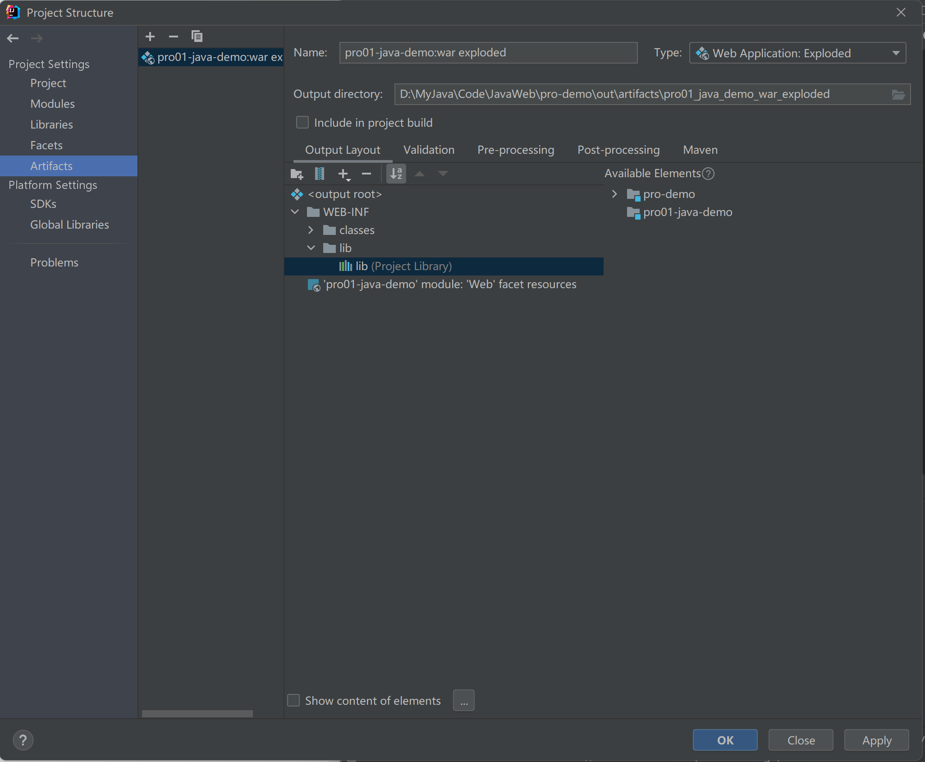925x762 pixels.
Task: Click the Apply button
Action: (x=876, y=740)
